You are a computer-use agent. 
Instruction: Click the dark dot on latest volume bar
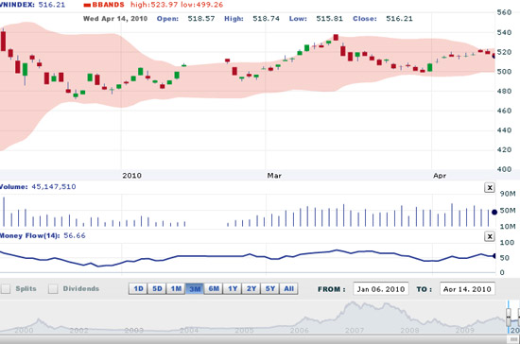[494, 212]
